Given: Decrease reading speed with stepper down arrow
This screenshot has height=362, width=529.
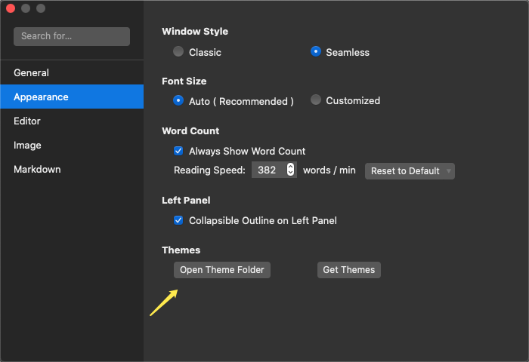Looking at the screenshot, I should coord(290,174).
